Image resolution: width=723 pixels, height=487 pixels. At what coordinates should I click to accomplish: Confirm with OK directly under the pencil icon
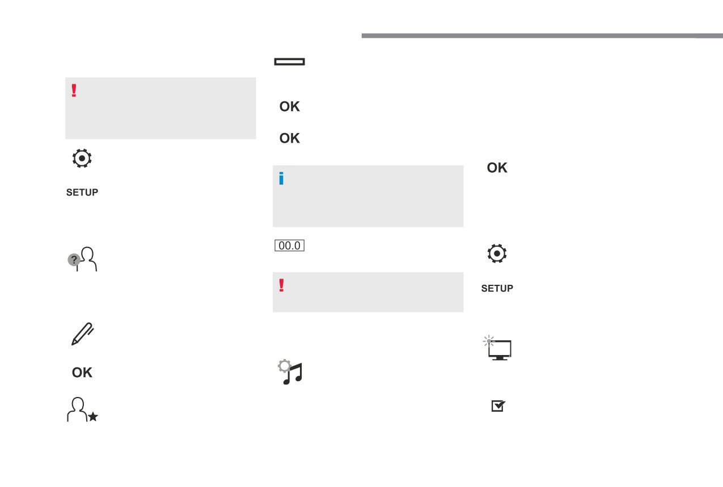pos(82,373)
